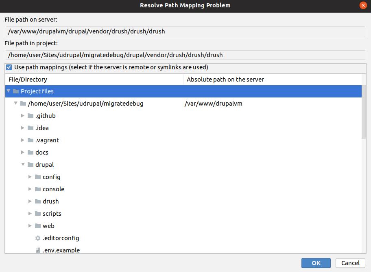371x272 pixels.
Task: Expand the drush folder
Action: pos(30,201)
